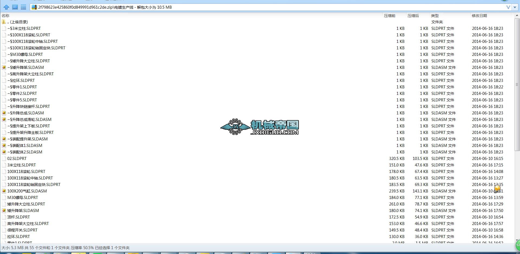Image resolution: width=520 pixels, height=254 pixels.
Task: Click the status bar summary text
Action: pyautogui.click(x=66, y=248)
